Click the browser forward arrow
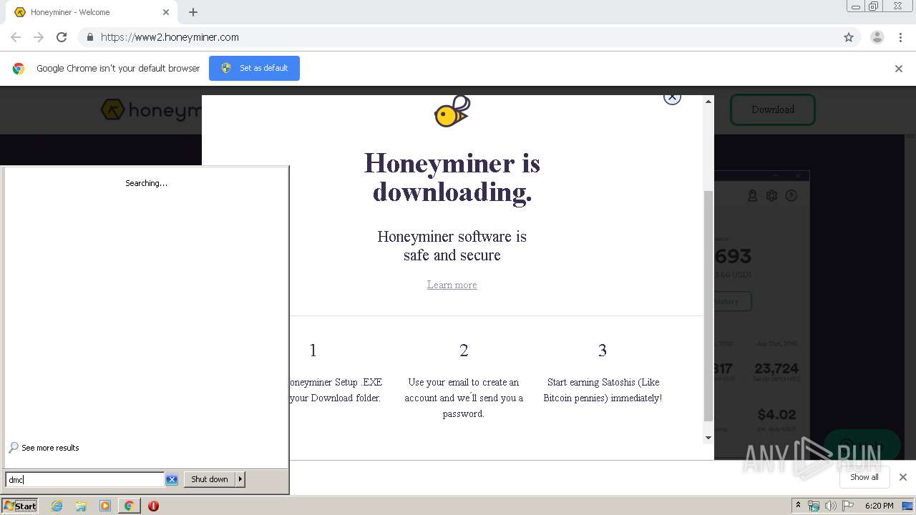Image resolution: width=916 pixels, height=515 pixels. tap(39, 37)
